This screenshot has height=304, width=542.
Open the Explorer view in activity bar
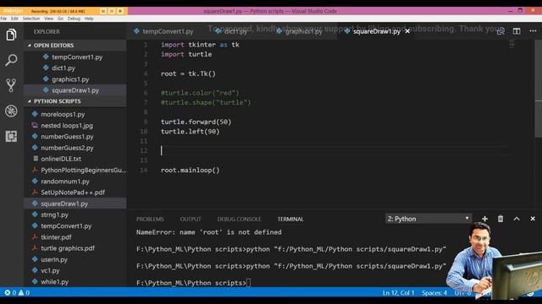tap(11, 35)
